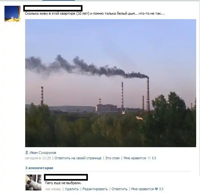Click the heart icon on the post
This screenshot has width=200, height=194.
(149, 158)
